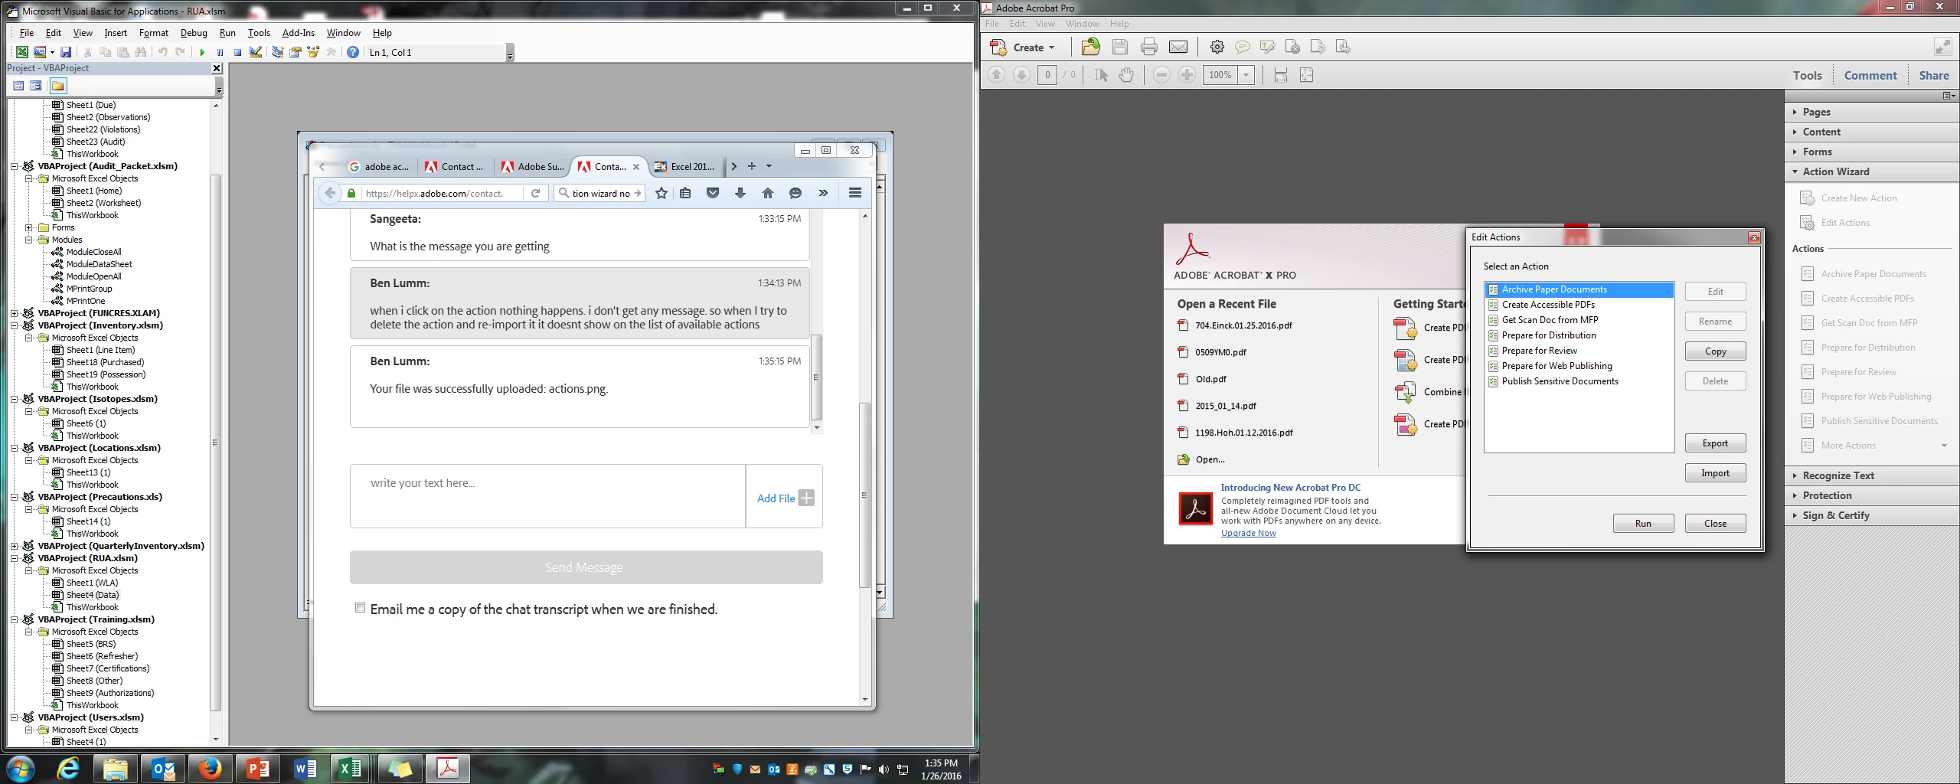
Task: Click Save icon in VBA toolbar
Action: click(66, 52)
